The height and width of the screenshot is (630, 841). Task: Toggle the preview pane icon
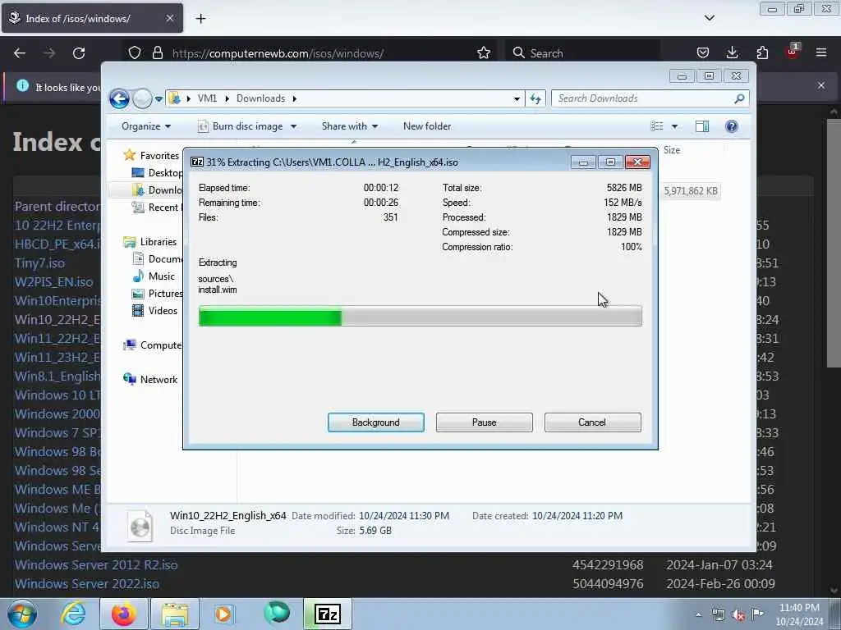702,126
